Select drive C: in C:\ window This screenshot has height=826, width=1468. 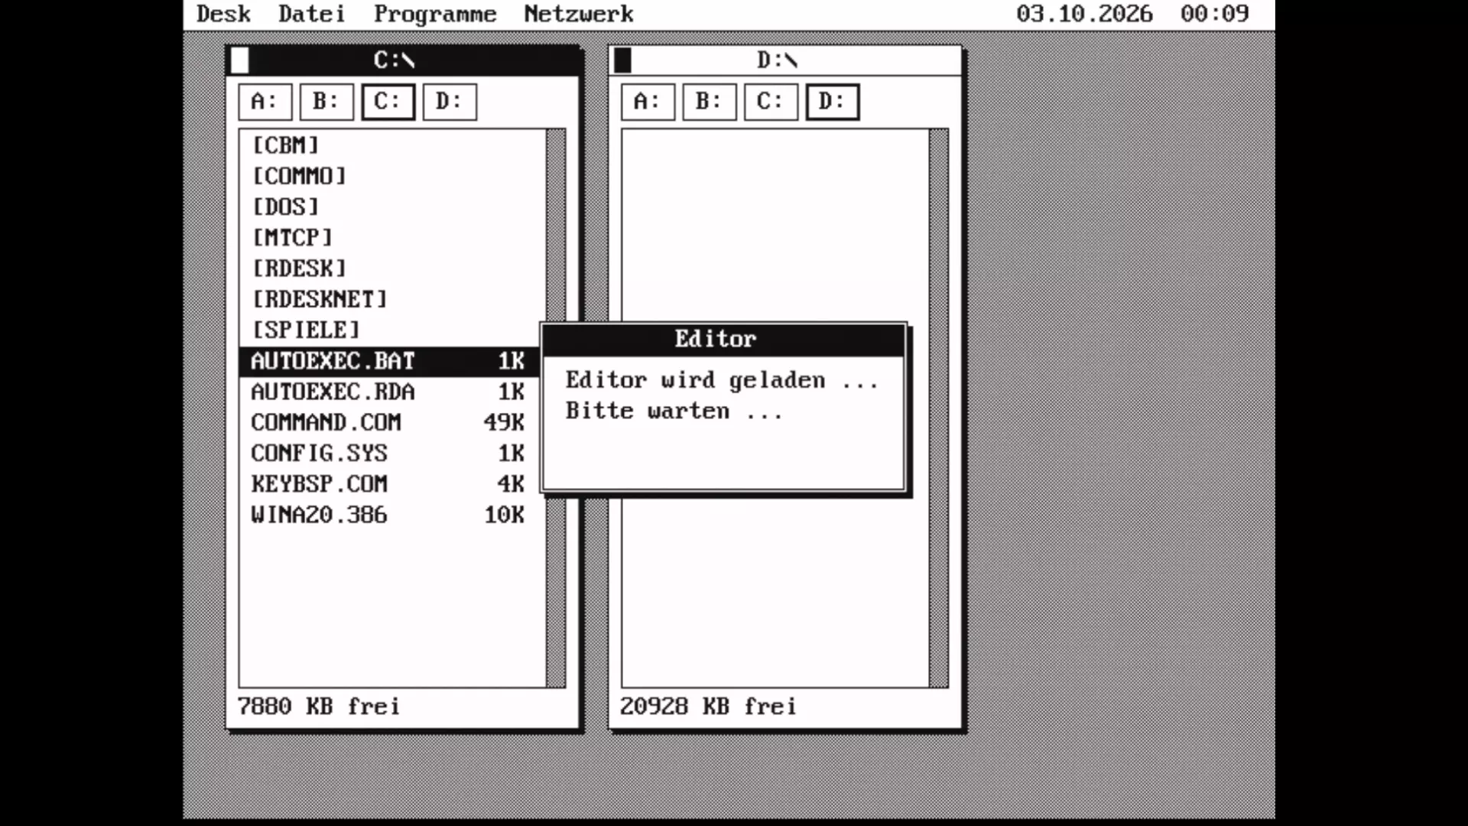pyautogui.click(x=388, y=102)
